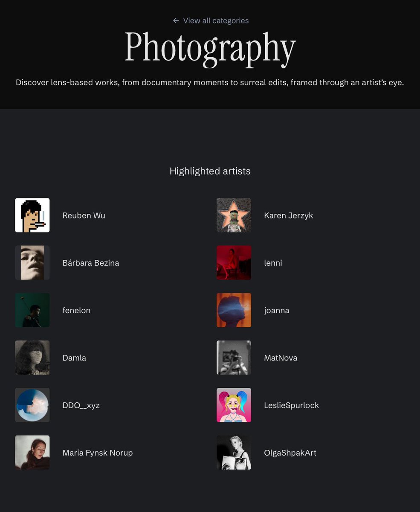Open Bárbara Bezina artist name
The height and width of the screenshot is (512, 420).
(x=91, y=263)
